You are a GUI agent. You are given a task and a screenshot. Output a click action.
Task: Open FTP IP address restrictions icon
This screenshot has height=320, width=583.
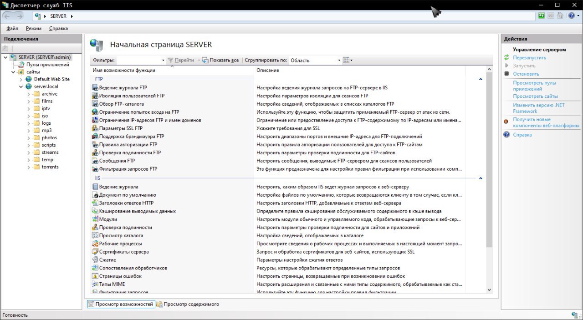click(95, 120)
